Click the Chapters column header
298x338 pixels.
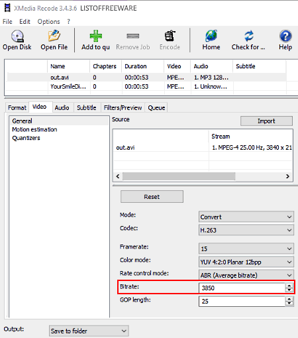click(x=105, y=66)
